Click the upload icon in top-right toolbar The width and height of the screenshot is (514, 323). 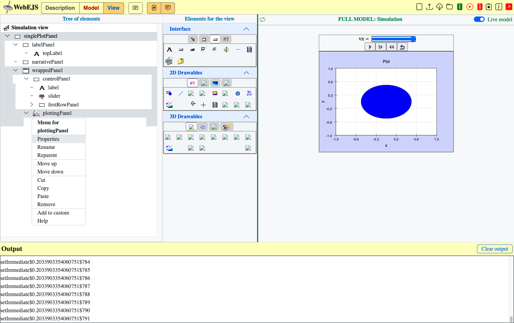429,7
